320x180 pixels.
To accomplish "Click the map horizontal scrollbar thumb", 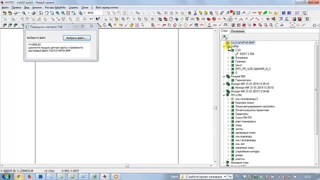I will click(x=127, y=165).
